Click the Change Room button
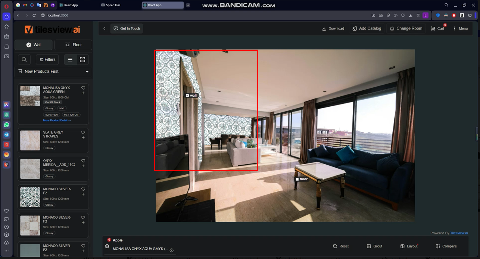 [x=406, y=28]
